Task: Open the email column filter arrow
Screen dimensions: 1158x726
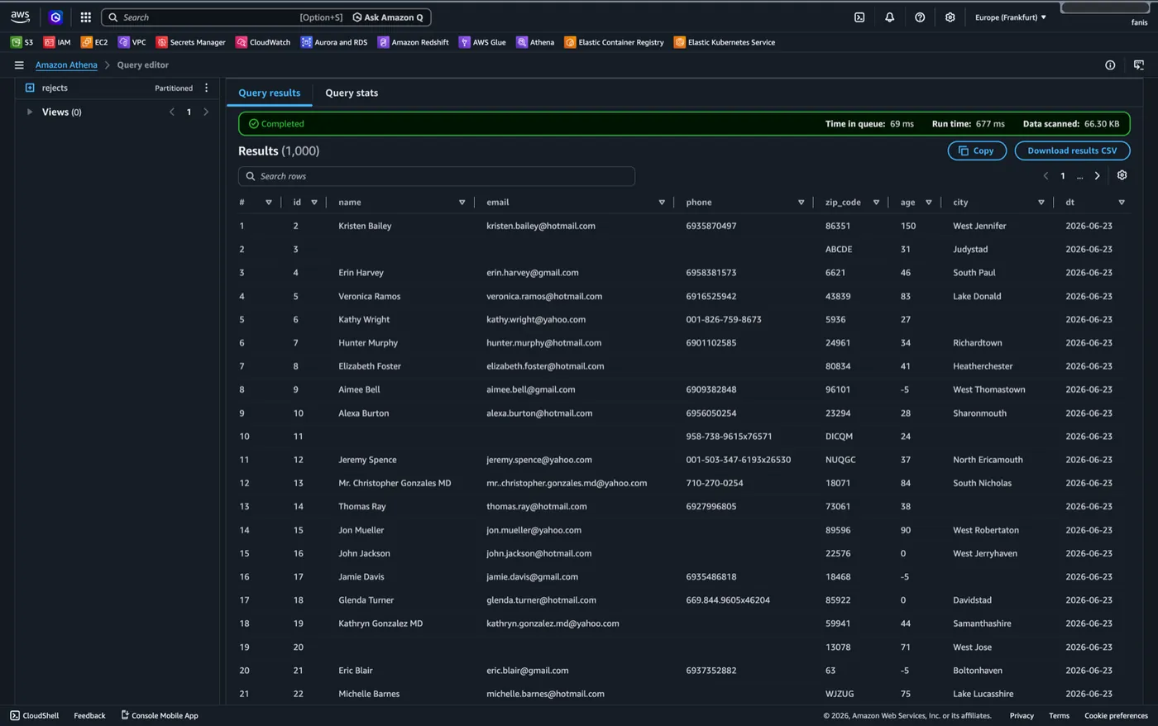Action: (x=662, y=202)
